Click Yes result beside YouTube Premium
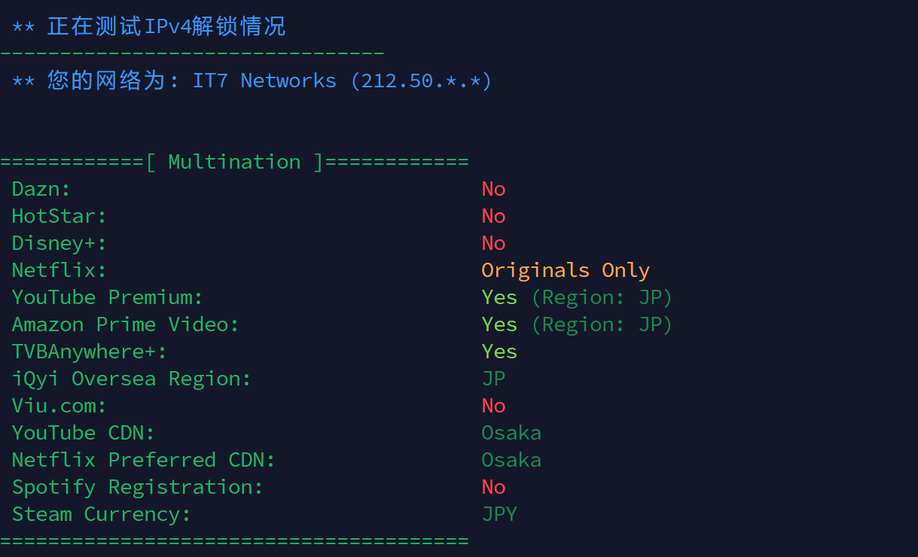The image size is (918, 557). [x=499, y=297]
